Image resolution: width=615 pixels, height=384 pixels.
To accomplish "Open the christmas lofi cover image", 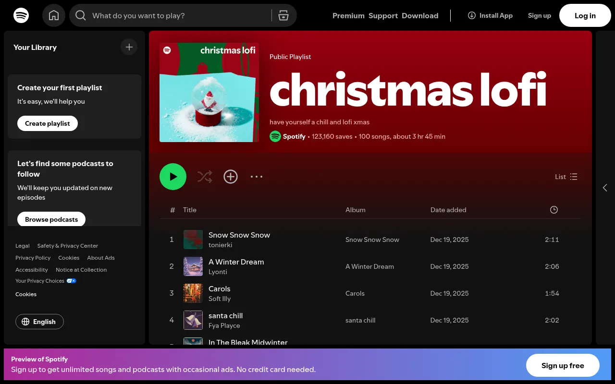I will tap(209, 92).
